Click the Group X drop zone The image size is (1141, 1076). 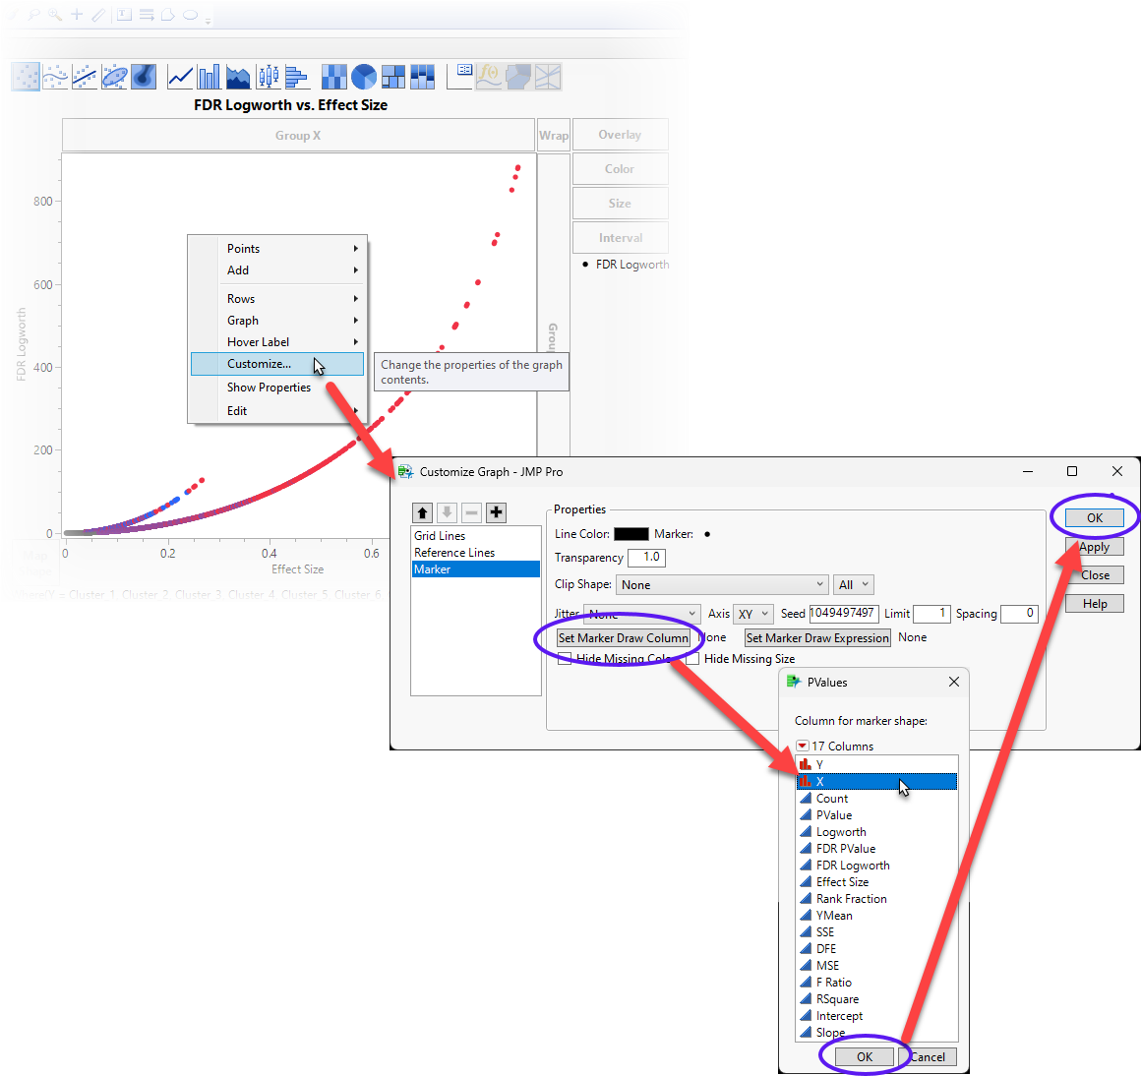coord(298,136)
